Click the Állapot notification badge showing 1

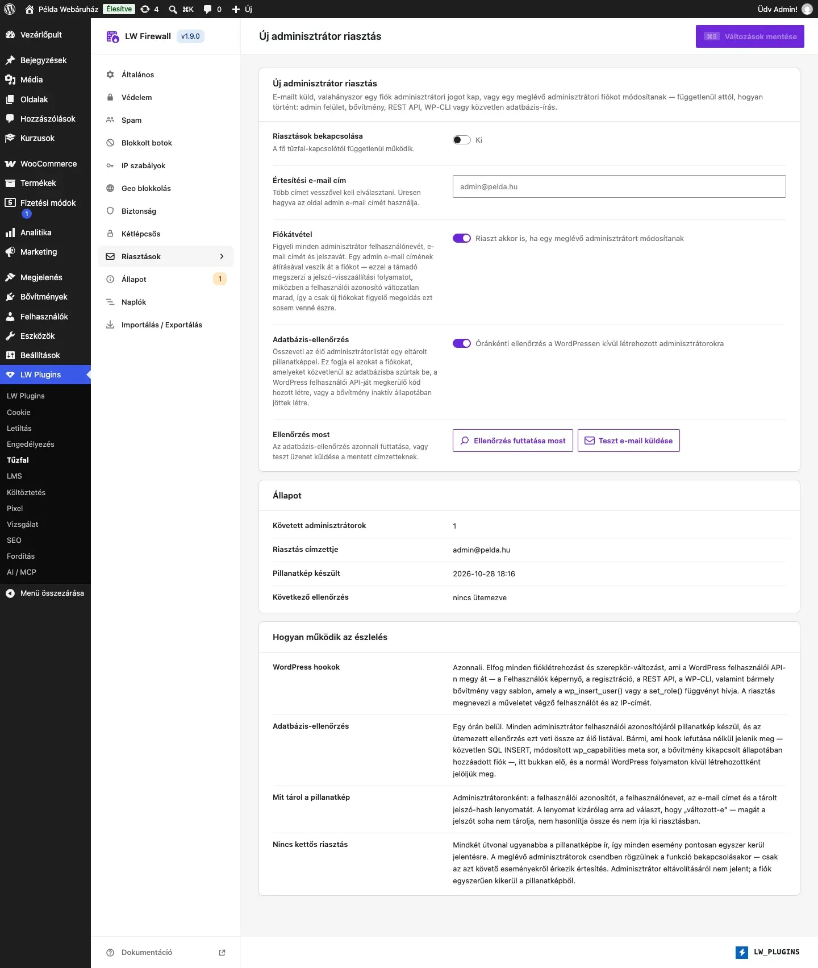(x=220, y=279)
